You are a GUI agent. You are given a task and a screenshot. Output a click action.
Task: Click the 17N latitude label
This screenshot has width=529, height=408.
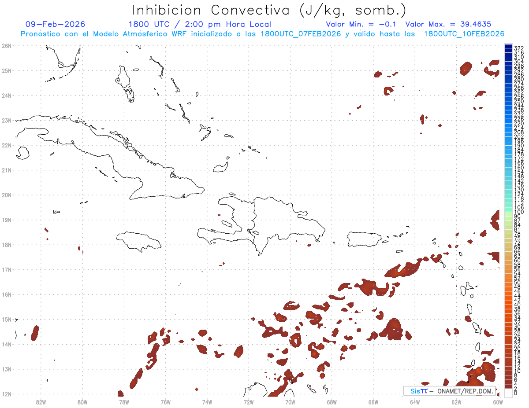7,269
